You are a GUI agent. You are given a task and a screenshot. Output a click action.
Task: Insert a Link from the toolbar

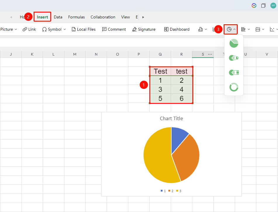click(29, 29)
